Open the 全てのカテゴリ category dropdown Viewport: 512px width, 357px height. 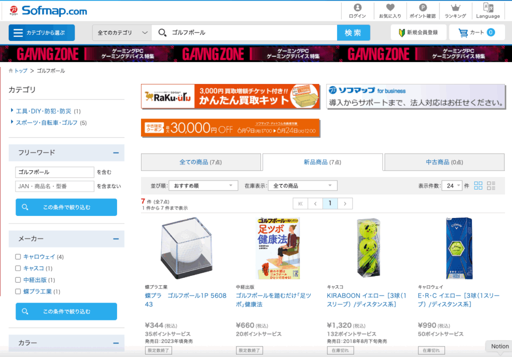click(x=122, y=32)
